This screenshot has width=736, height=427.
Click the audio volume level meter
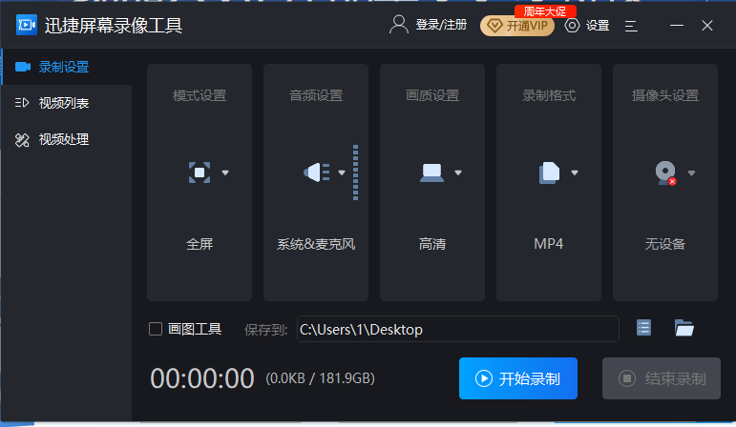[356, 173]
